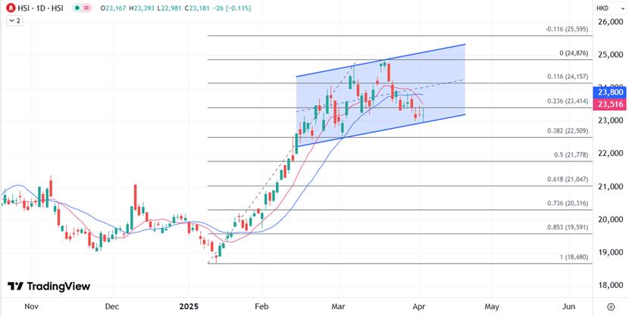Expand the collapsed indicators legend showing 2
Screen dimensions: 629x316
click(x=15, y=20)
